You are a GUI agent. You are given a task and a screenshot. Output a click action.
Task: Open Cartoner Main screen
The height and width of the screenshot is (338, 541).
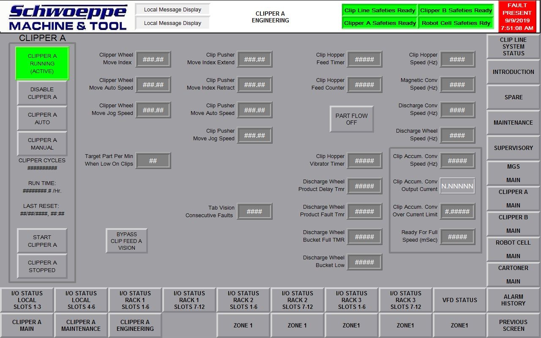coord(514,275)
